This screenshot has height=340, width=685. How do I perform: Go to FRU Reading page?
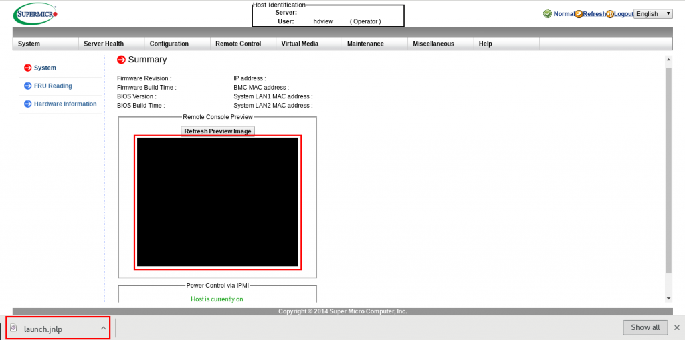(53, 86)
